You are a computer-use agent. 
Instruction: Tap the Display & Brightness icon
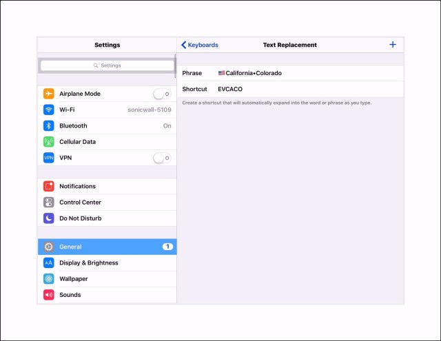pos(48,262)
